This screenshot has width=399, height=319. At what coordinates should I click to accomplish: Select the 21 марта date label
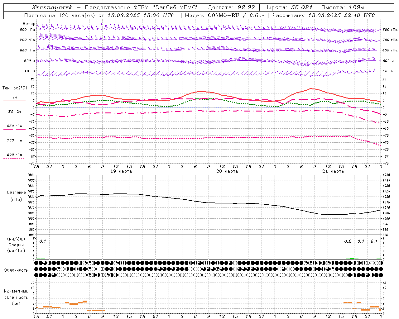(x=333, y=171)
